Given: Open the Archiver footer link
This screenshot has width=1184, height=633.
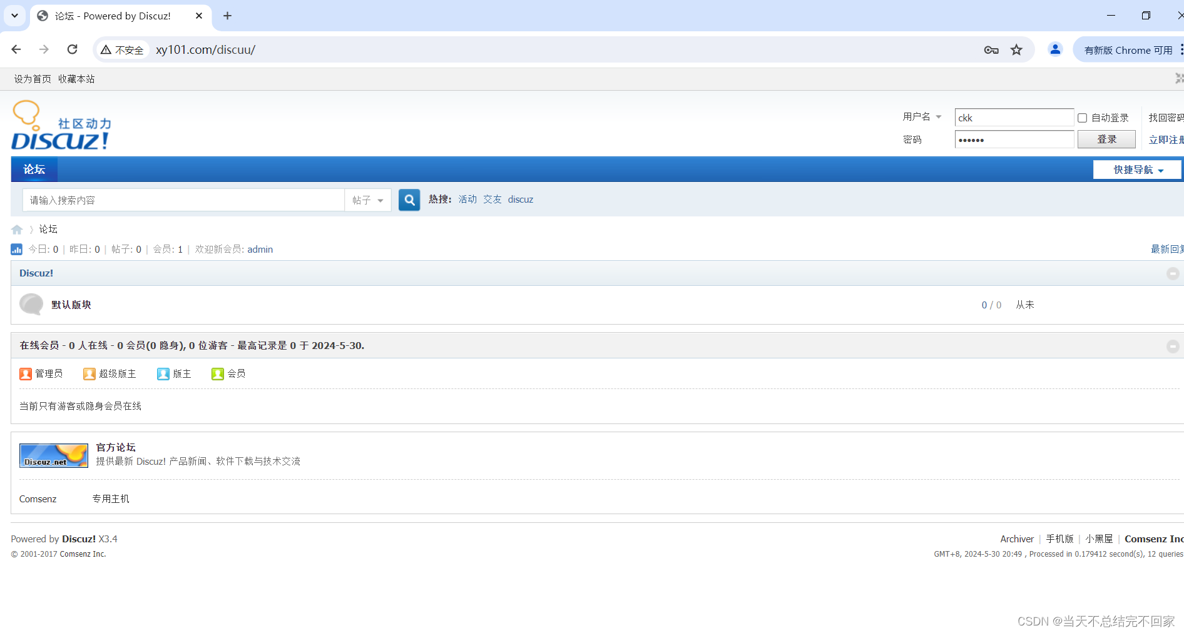Looking at the screenshot, I should [1017, 539].
